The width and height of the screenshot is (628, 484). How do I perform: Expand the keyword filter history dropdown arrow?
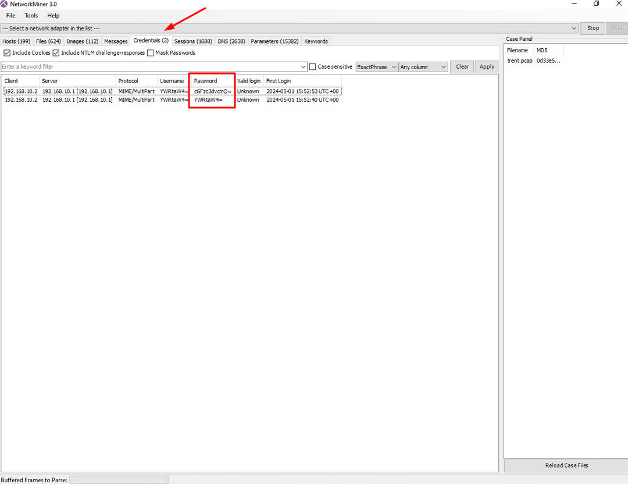coord(304,67)
